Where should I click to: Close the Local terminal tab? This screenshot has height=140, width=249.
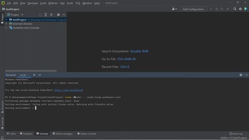coord(28,75)
